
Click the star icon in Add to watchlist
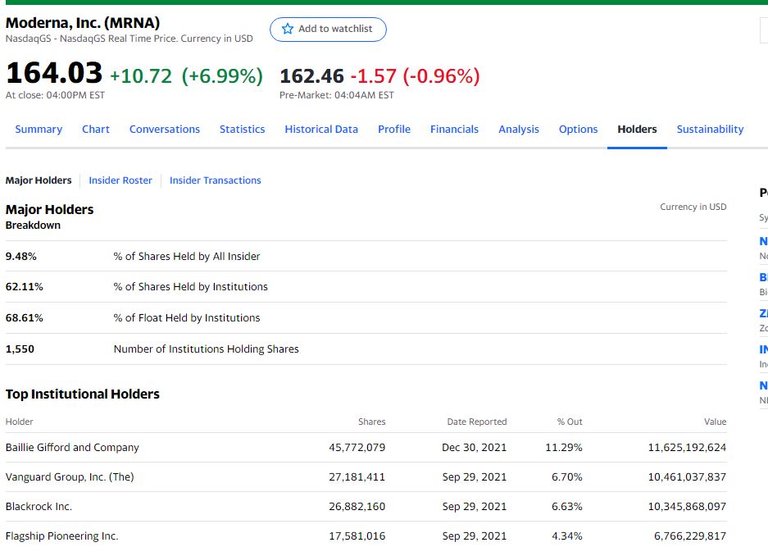click(288, 29)
